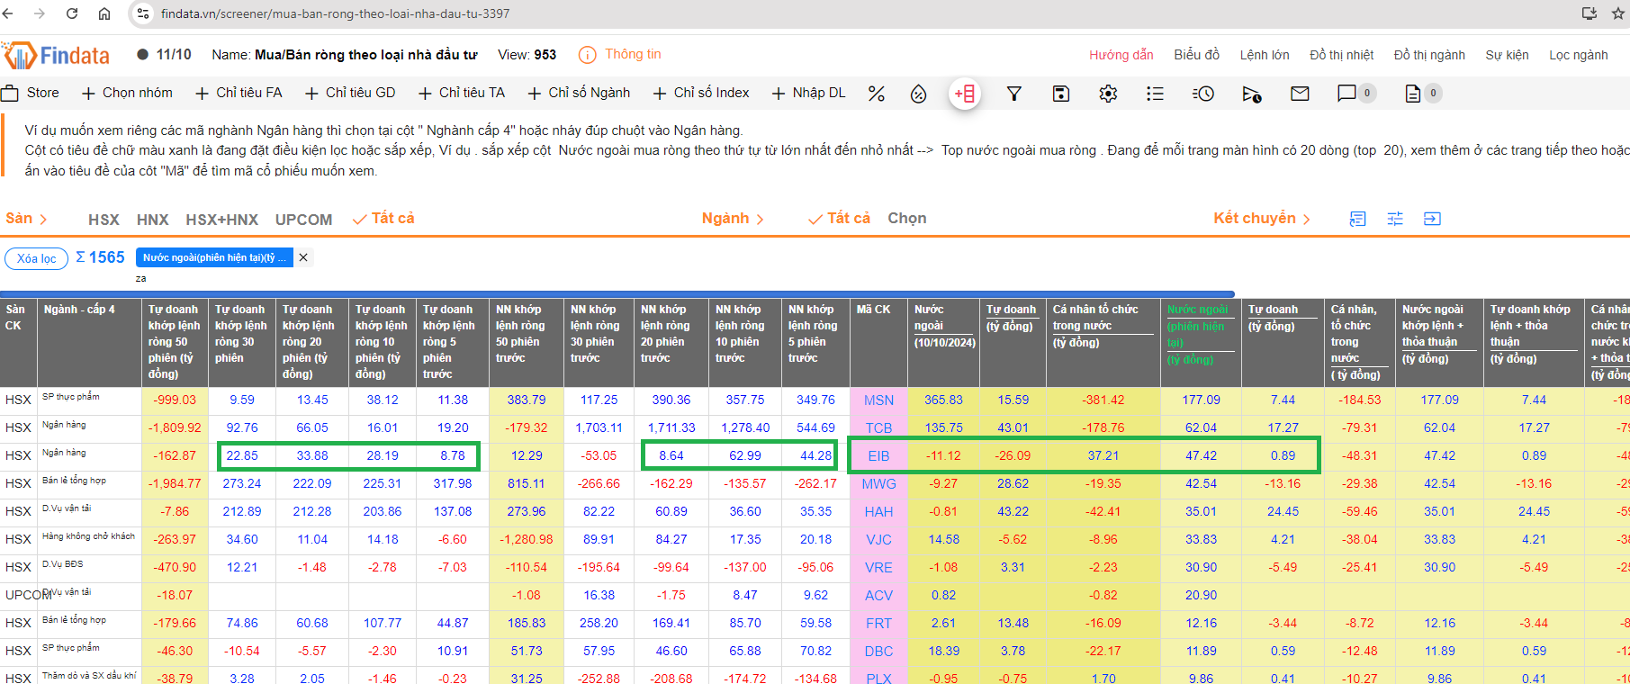This screenshot has width=1630, height=684.
Task: Select the HSX exchange filter
Action: (104, 220)
